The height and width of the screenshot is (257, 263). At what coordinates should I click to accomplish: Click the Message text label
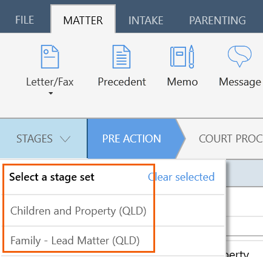click(x=240, y=82)
